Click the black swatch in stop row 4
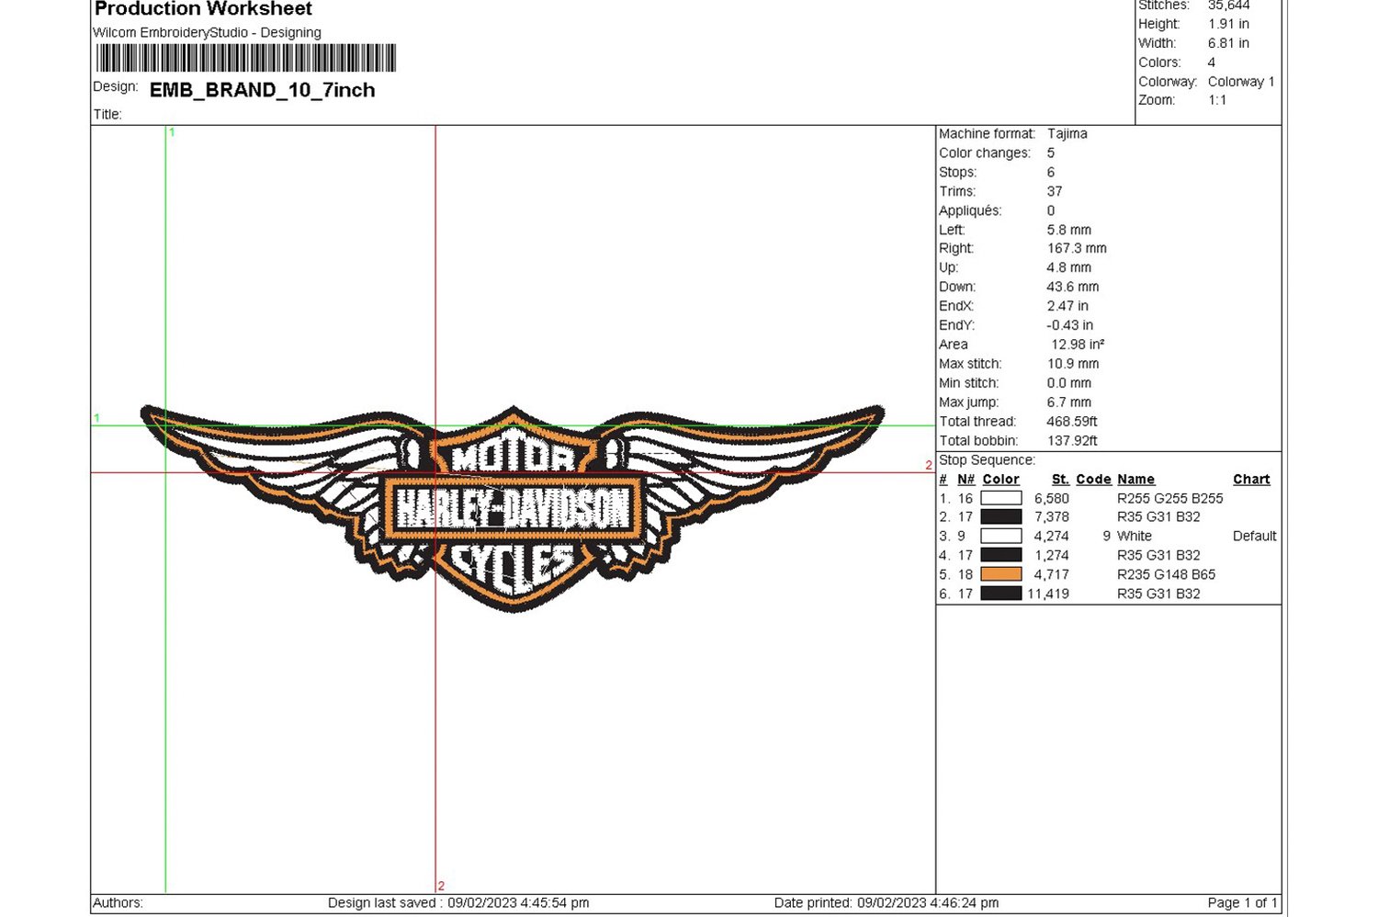 pyautogui.click(x=1001, y=555)
